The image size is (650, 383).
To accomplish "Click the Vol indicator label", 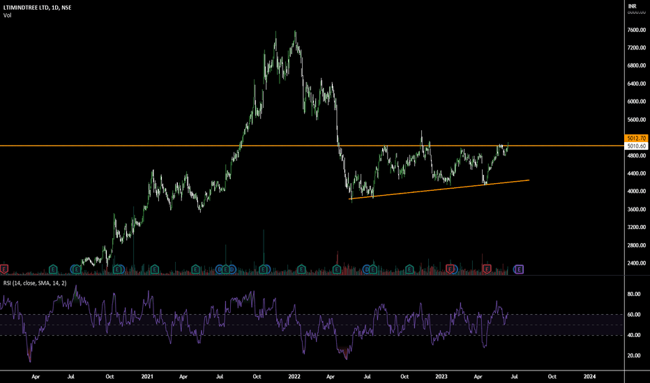I will (x=7, y=15).
